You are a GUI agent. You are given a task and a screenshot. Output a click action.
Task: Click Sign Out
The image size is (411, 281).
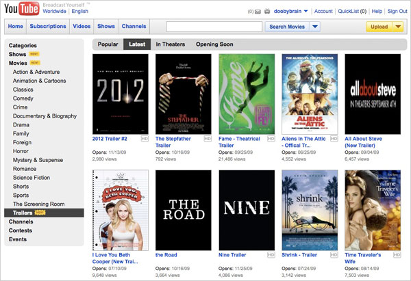click(x=397, y=11)
